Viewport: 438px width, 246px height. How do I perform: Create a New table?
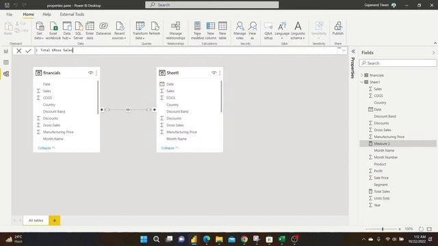(x=222, y=30)
